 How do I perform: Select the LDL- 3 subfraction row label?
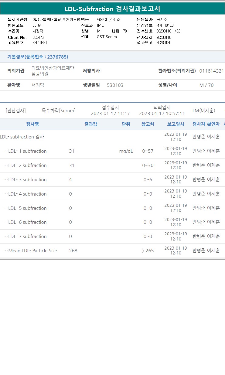coord(26,180)
